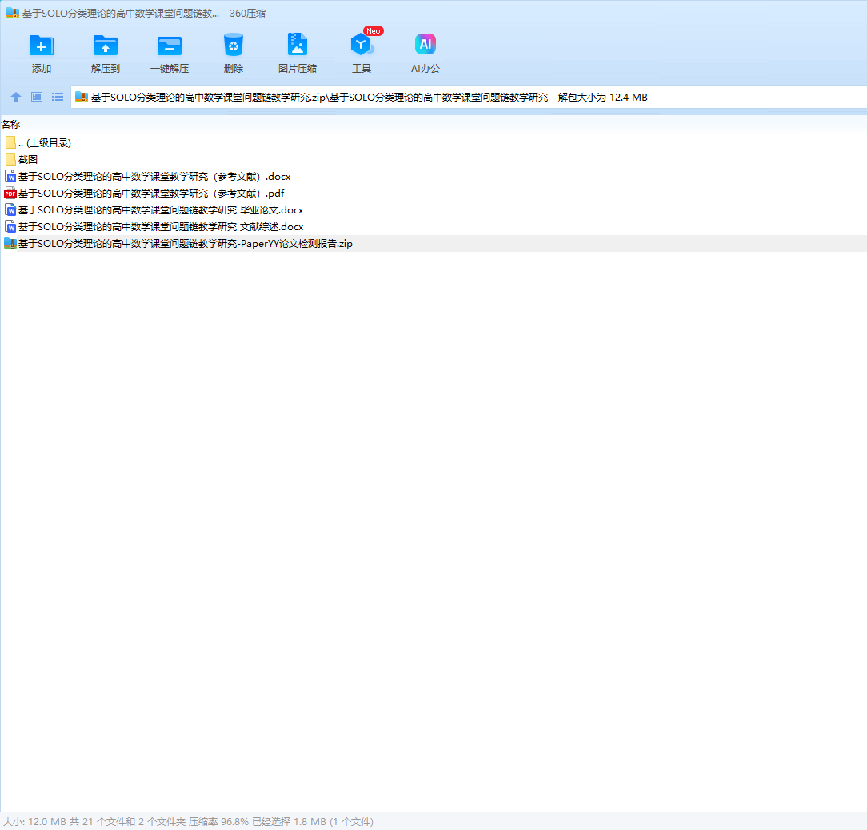Click the parent directory folder icon
Viewport: 867px width, 830px height.
[10, 142]
